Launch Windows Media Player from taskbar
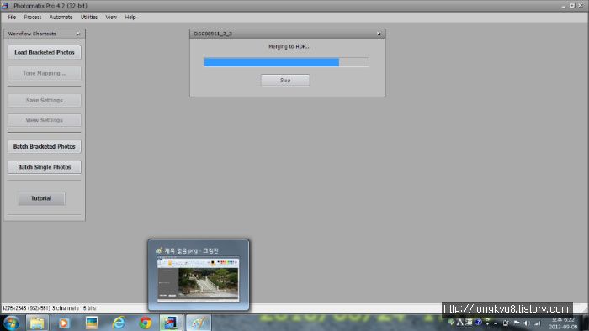Screen dimensions: 589x331 point(63,323)
